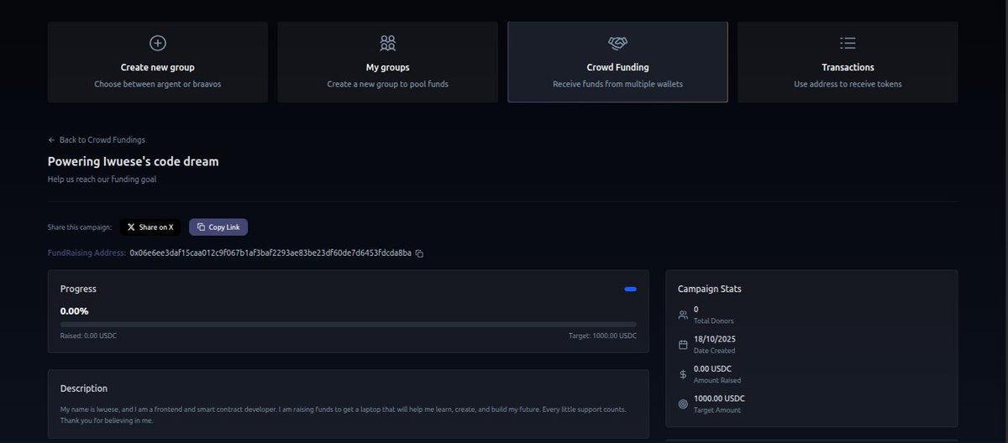Click the Target: 1000.00 USDC label
This screenshot has height=443, width=1008.
[x=602, y=336]
